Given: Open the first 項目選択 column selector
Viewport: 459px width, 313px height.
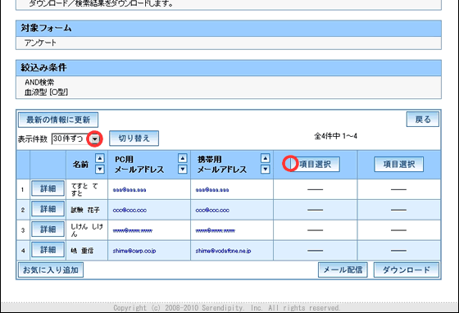Looking at the screenshot, I should pos(315,164).
